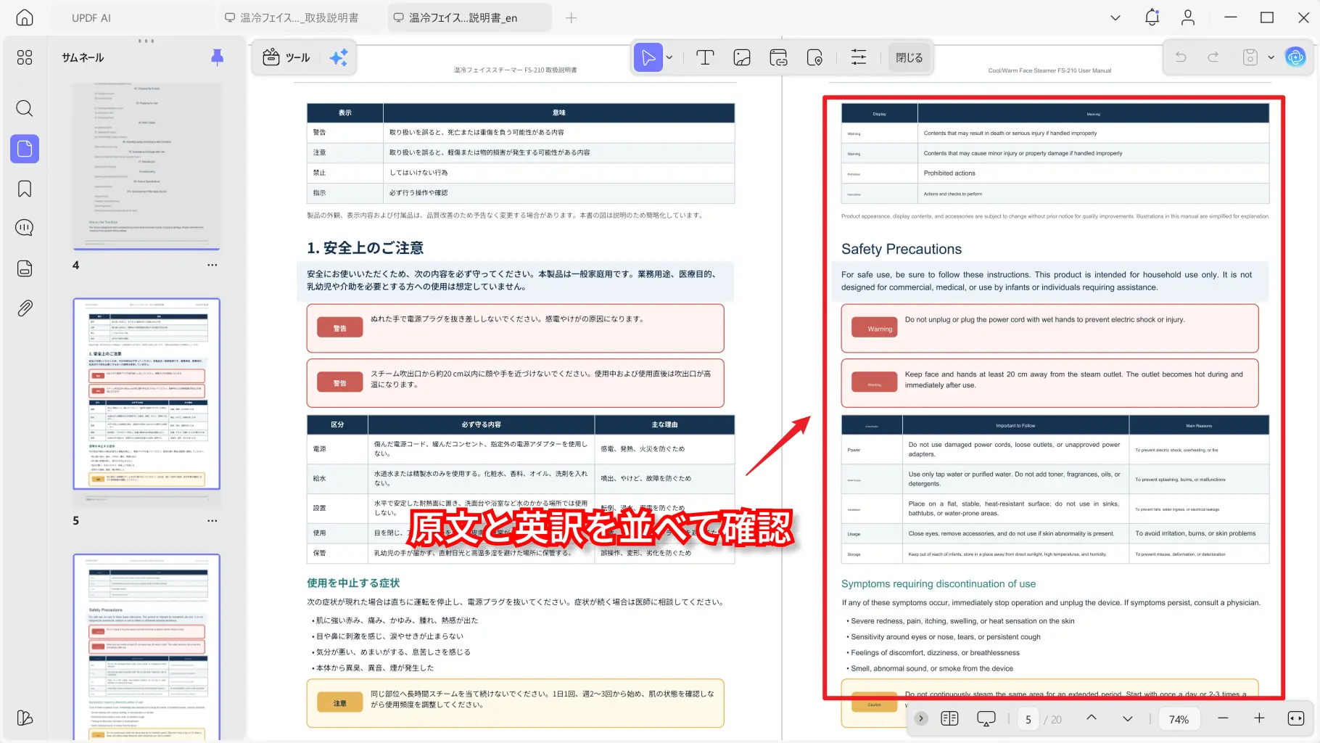Open the alignment settings tool
This screenshot has height=743, width=1320.
(x=859, y=57)
